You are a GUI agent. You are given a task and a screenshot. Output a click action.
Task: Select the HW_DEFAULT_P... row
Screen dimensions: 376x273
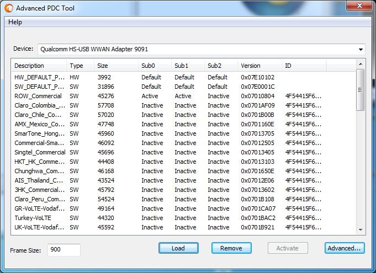(183, 77)
